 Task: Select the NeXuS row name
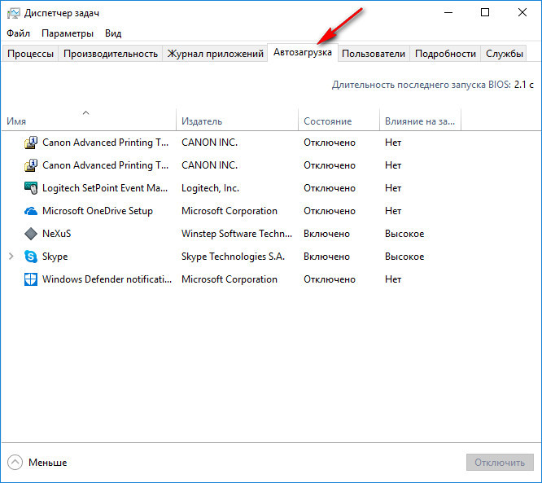pyautogui.click(x=57, y=234)
